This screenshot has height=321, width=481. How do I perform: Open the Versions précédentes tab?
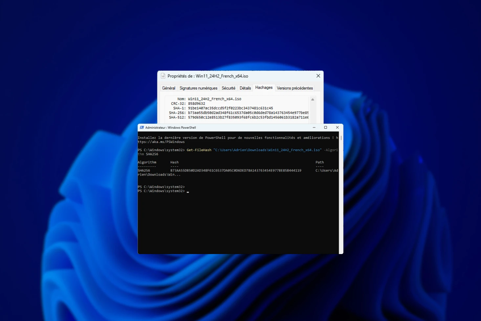pos(295,88)
